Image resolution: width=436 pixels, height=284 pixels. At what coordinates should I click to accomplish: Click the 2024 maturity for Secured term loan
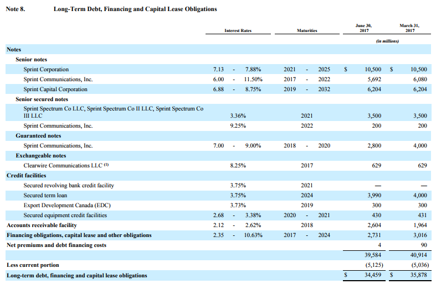click(x=307, y=196)
